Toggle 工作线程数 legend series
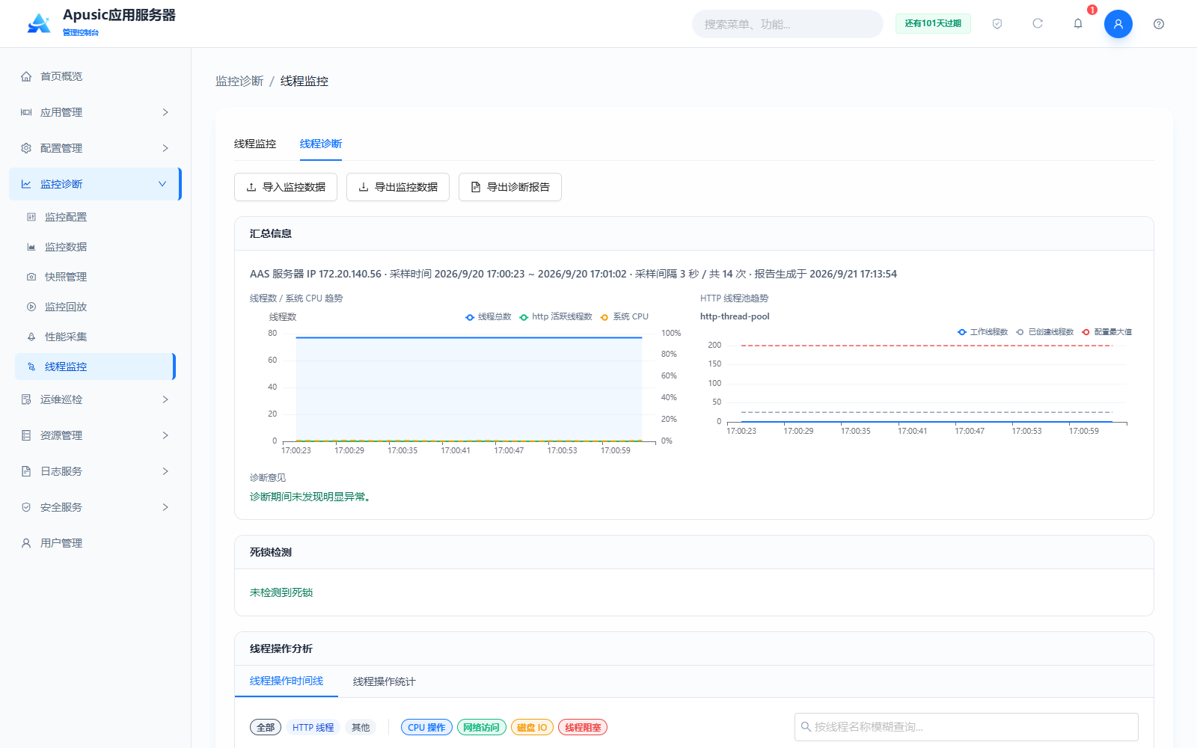 (982, 332)
